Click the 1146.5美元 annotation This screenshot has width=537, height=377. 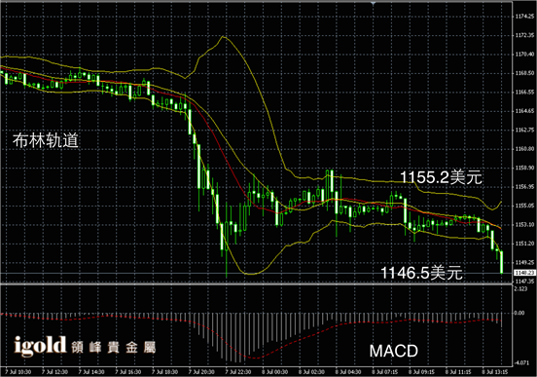point(421,273)
